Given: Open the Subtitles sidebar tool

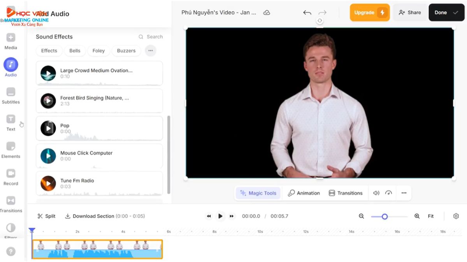Looking at the screenshot, I should coord(11,95).
